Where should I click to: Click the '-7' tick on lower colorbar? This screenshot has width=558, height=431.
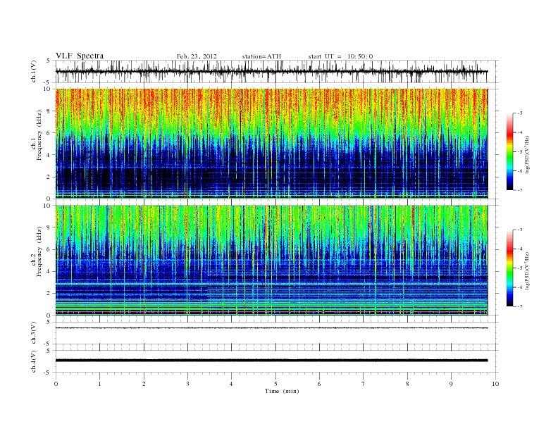[519, 306]
